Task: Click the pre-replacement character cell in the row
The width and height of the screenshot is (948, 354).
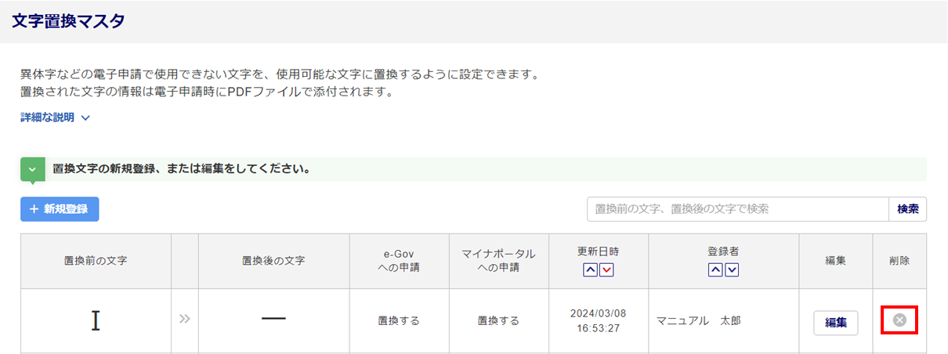Action: tap(96, 321)
